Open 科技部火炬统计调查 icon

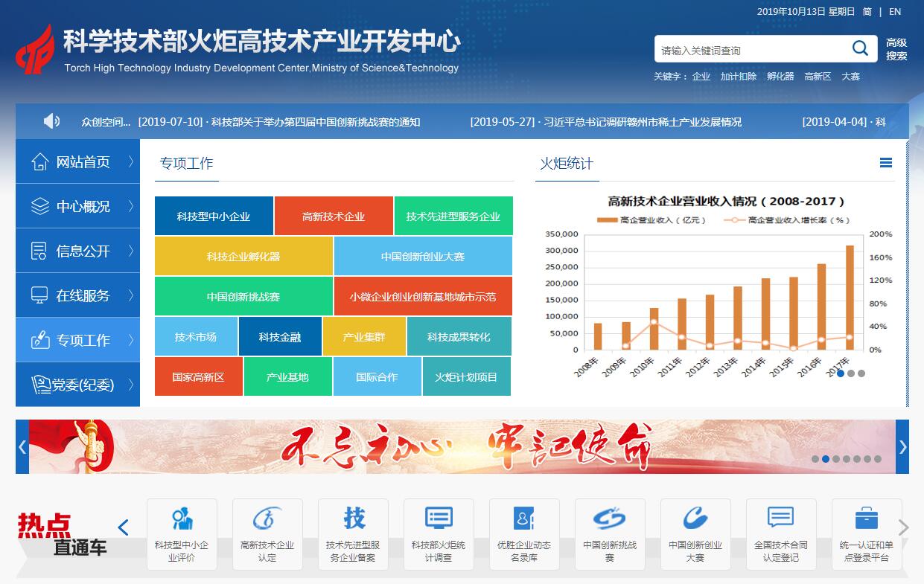point(439,518)
